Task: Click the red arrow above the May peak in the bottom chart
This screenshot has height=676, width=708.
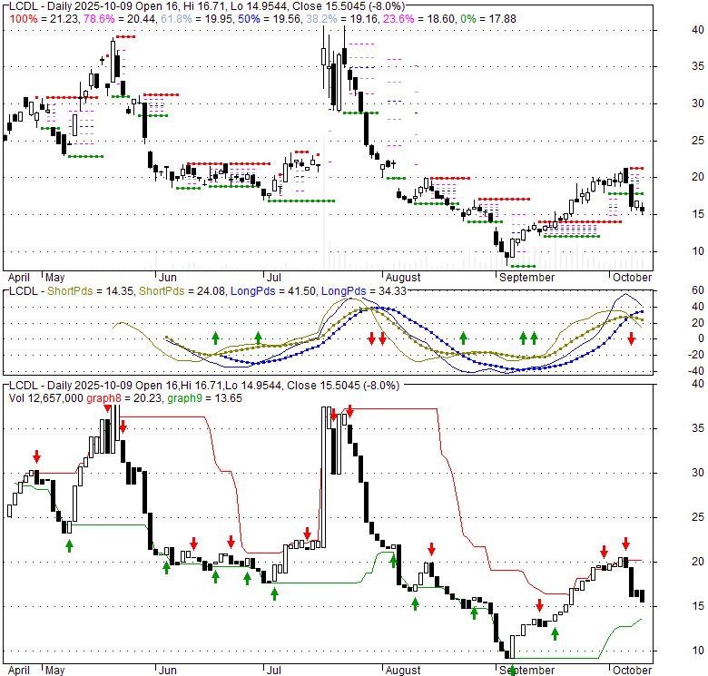Action: coord(108,409)
